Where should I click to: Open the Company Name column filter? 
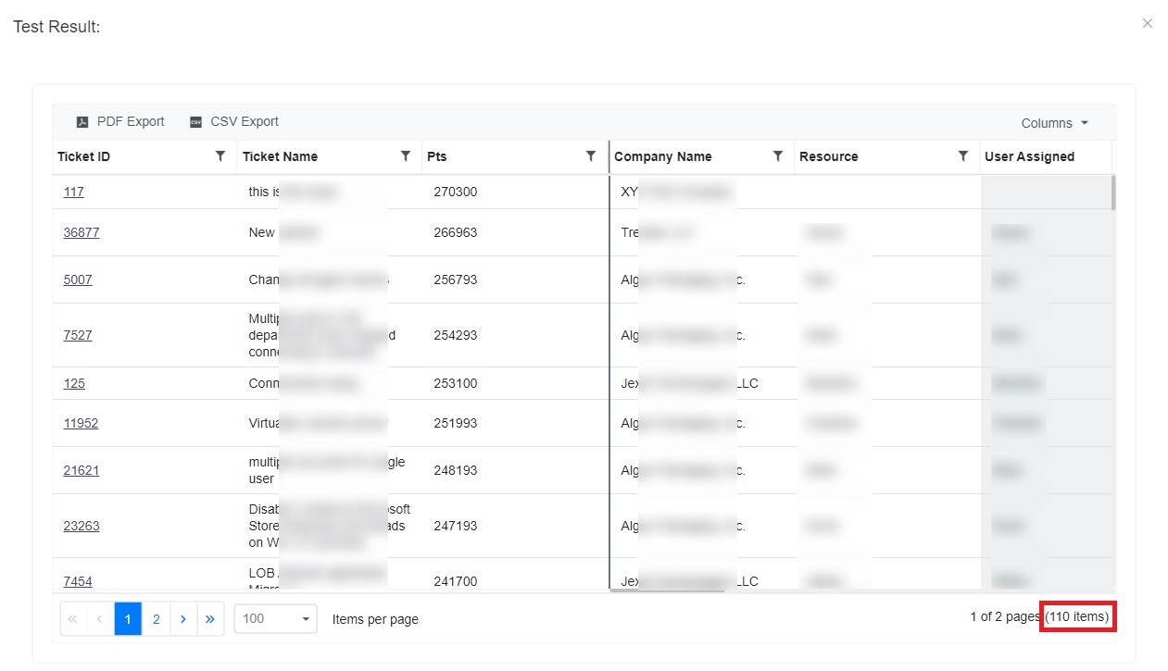pos(778,156)
